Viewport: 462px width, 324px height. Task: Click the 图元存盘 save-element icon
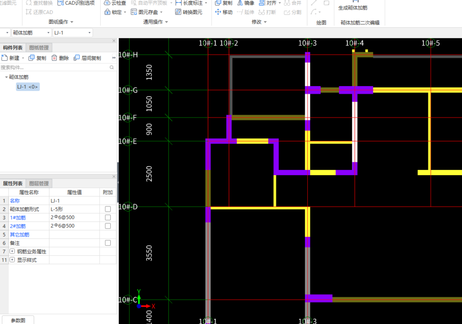(134, 12)
